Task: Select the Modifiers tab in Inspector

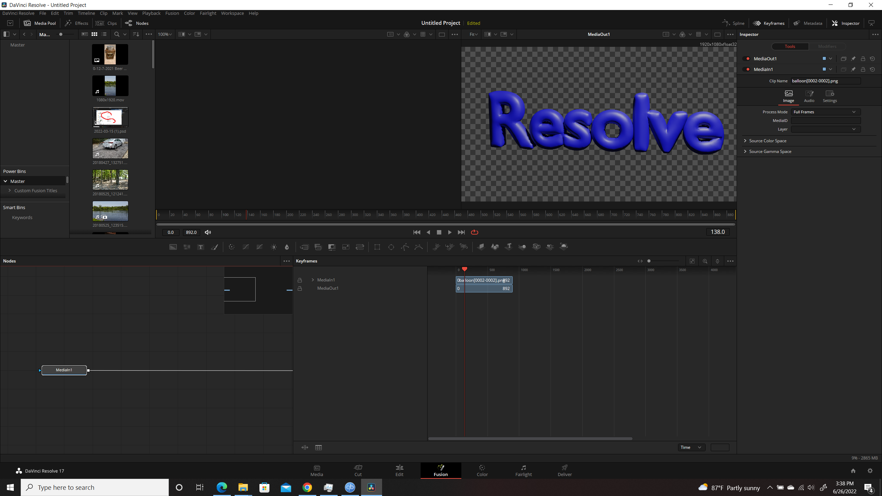Action: pos(827,46)
